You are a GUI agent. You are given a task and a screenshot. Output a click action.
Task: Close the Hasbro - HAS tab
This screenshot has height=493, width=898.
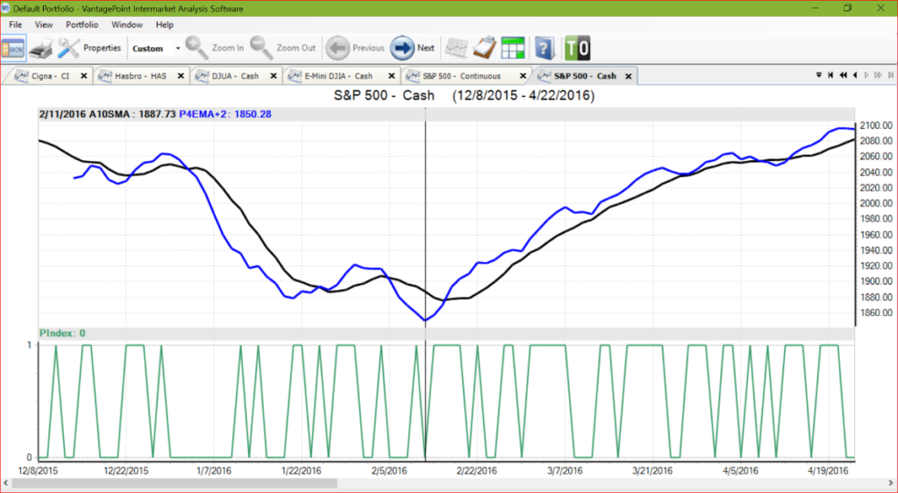point(181,75)
